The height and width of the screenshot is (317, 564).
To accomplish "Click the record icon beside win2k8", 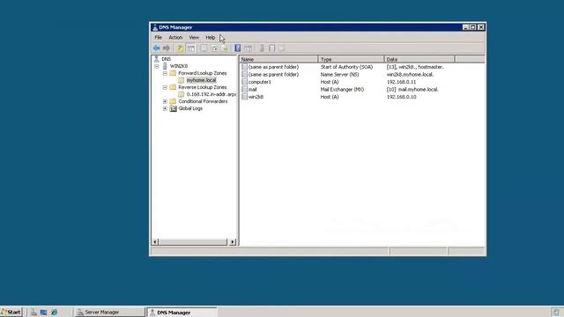I will pos(245,97).
